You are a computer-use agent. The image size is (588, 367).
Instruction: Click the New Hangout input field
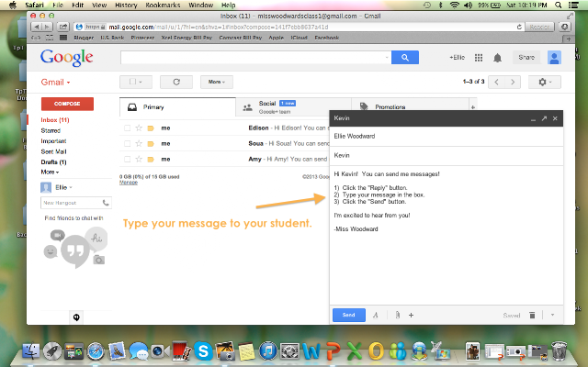(72, 203)
